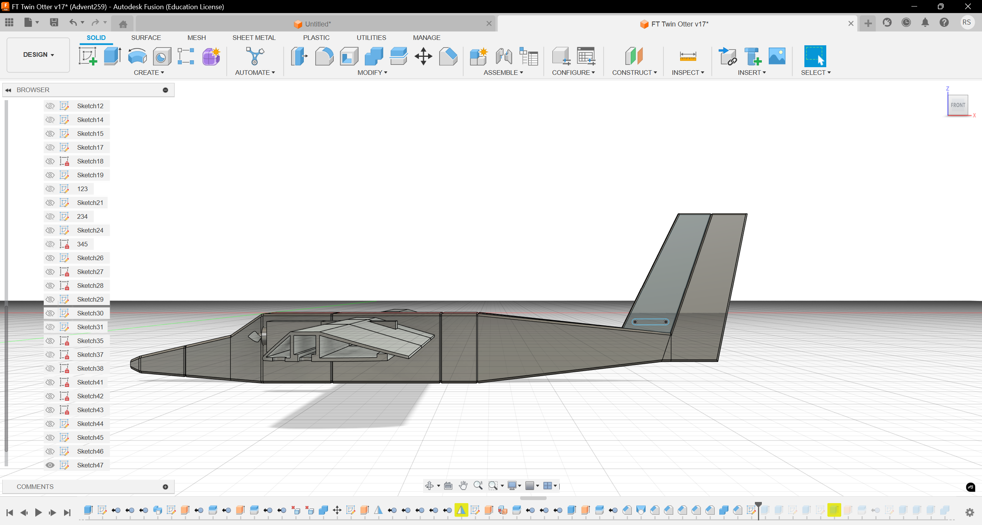
Task: Open timeline settings gear icon
Action: pyautogui.click(x=970, y=512)
